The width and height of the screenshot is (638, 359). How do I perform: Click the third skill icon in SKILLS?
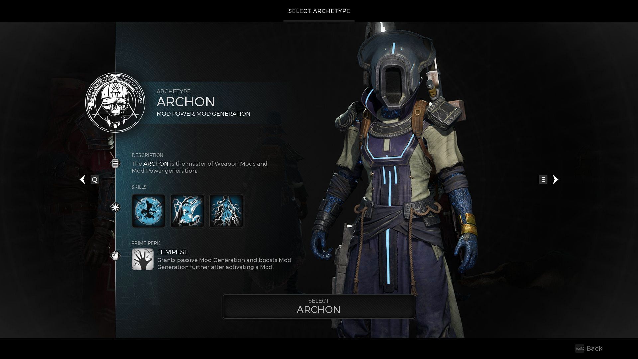226,211
